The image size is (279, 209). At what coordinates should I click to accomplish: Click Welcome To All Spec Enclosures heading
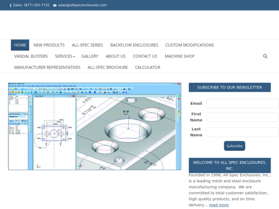coord(230,165)
